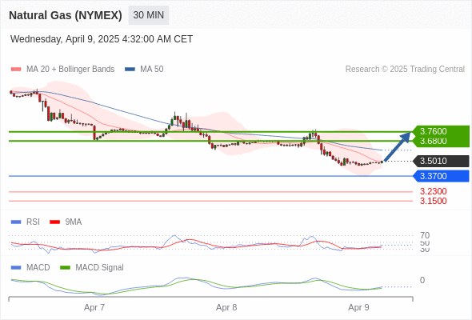Click the blue upward forecast arrow
This screenshot has height=320, width=472.
coord(398,146)
